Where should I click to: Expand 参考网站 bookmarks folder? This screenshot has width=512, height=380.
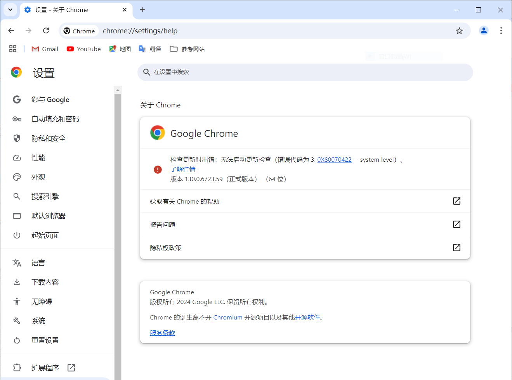click(187, 49)
